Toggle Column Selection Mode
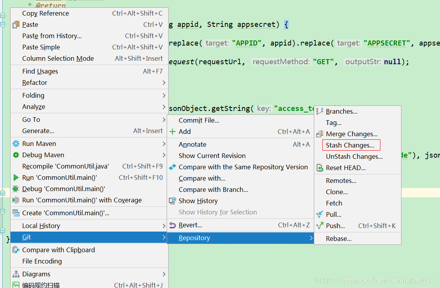 click(x=58, y=58)
